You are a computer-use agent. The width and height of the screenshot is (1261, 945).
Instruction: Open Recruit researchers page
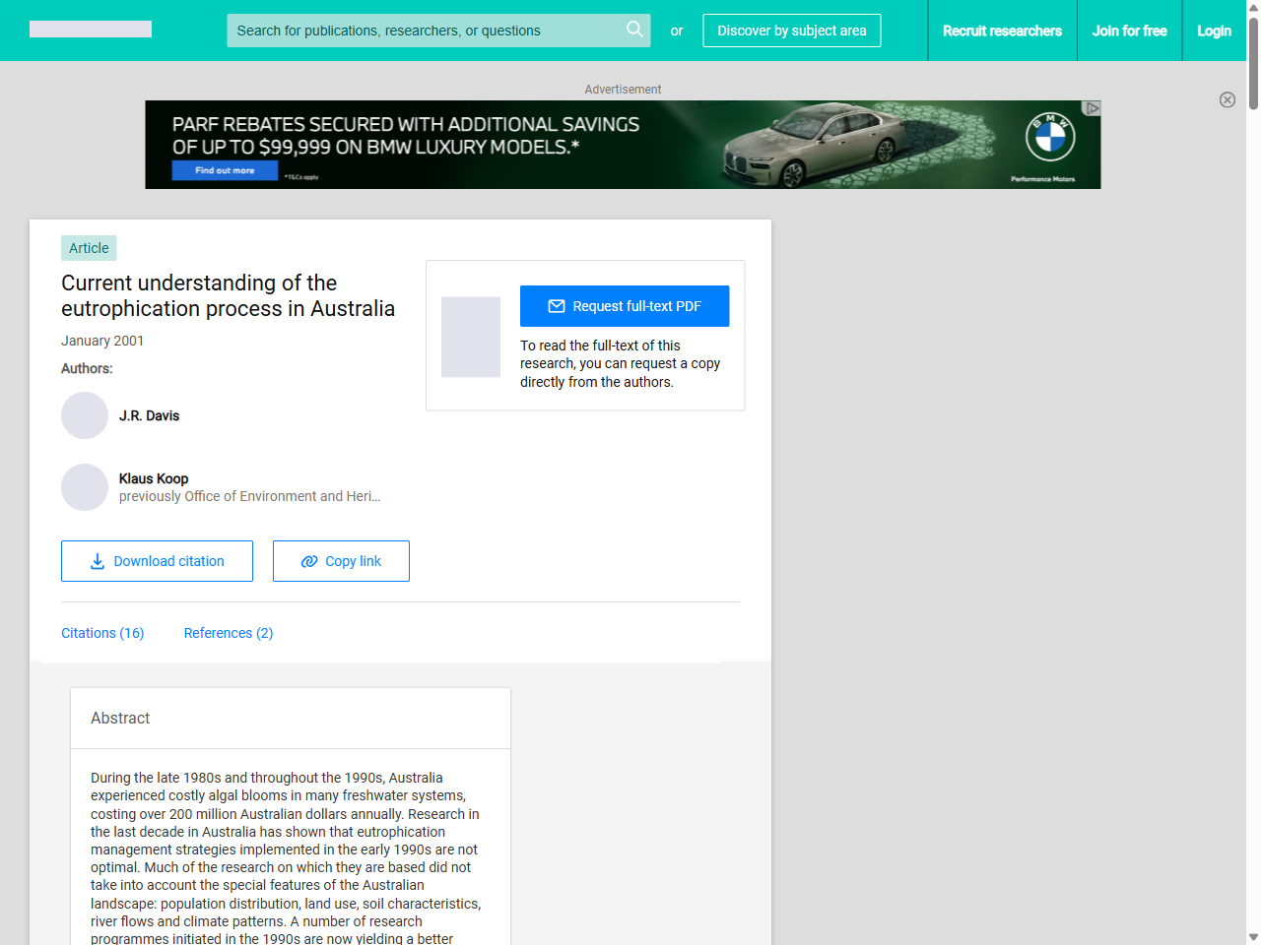(x=1002, y=31)
